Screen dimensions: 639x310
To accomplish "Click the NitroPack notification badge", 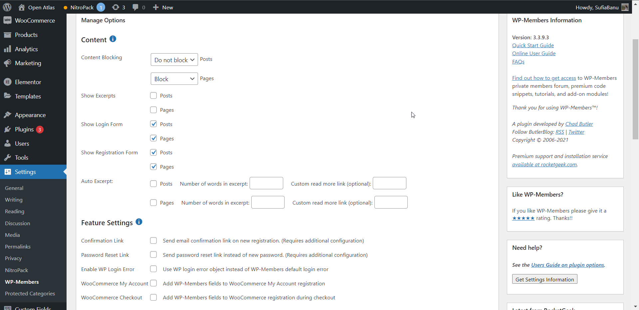I will [x=101, y=7].
